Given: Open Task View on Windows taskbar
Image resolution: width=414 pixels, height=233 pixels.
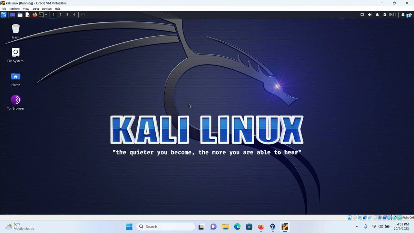Looking at the screenshot, I should tap(201, 227).
